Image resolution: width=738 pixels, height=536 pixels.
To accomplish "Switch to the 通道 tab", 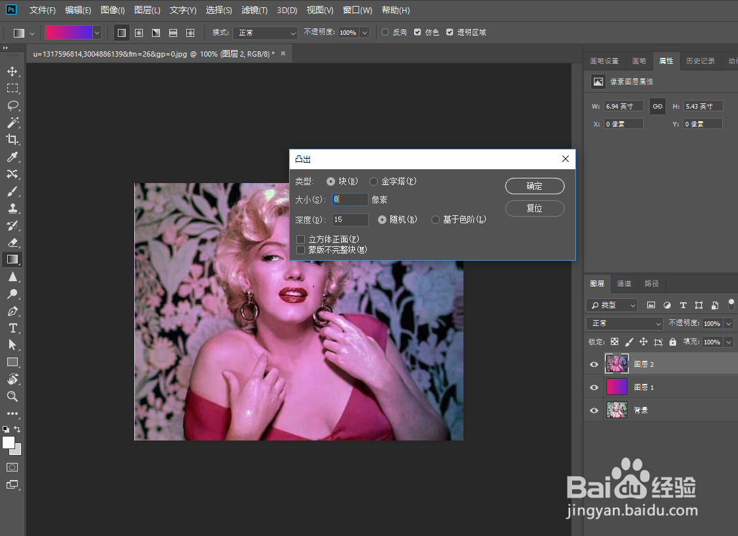I will click(624, 284).
